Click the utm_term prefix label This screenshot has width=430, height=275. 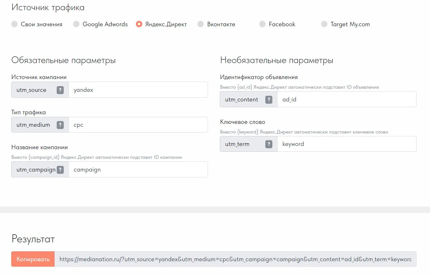[237, 144]
